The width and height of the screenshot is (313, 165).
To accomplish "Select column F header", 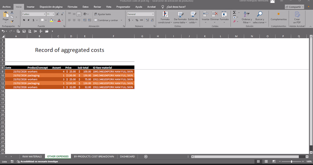I will tap(113, 36).
